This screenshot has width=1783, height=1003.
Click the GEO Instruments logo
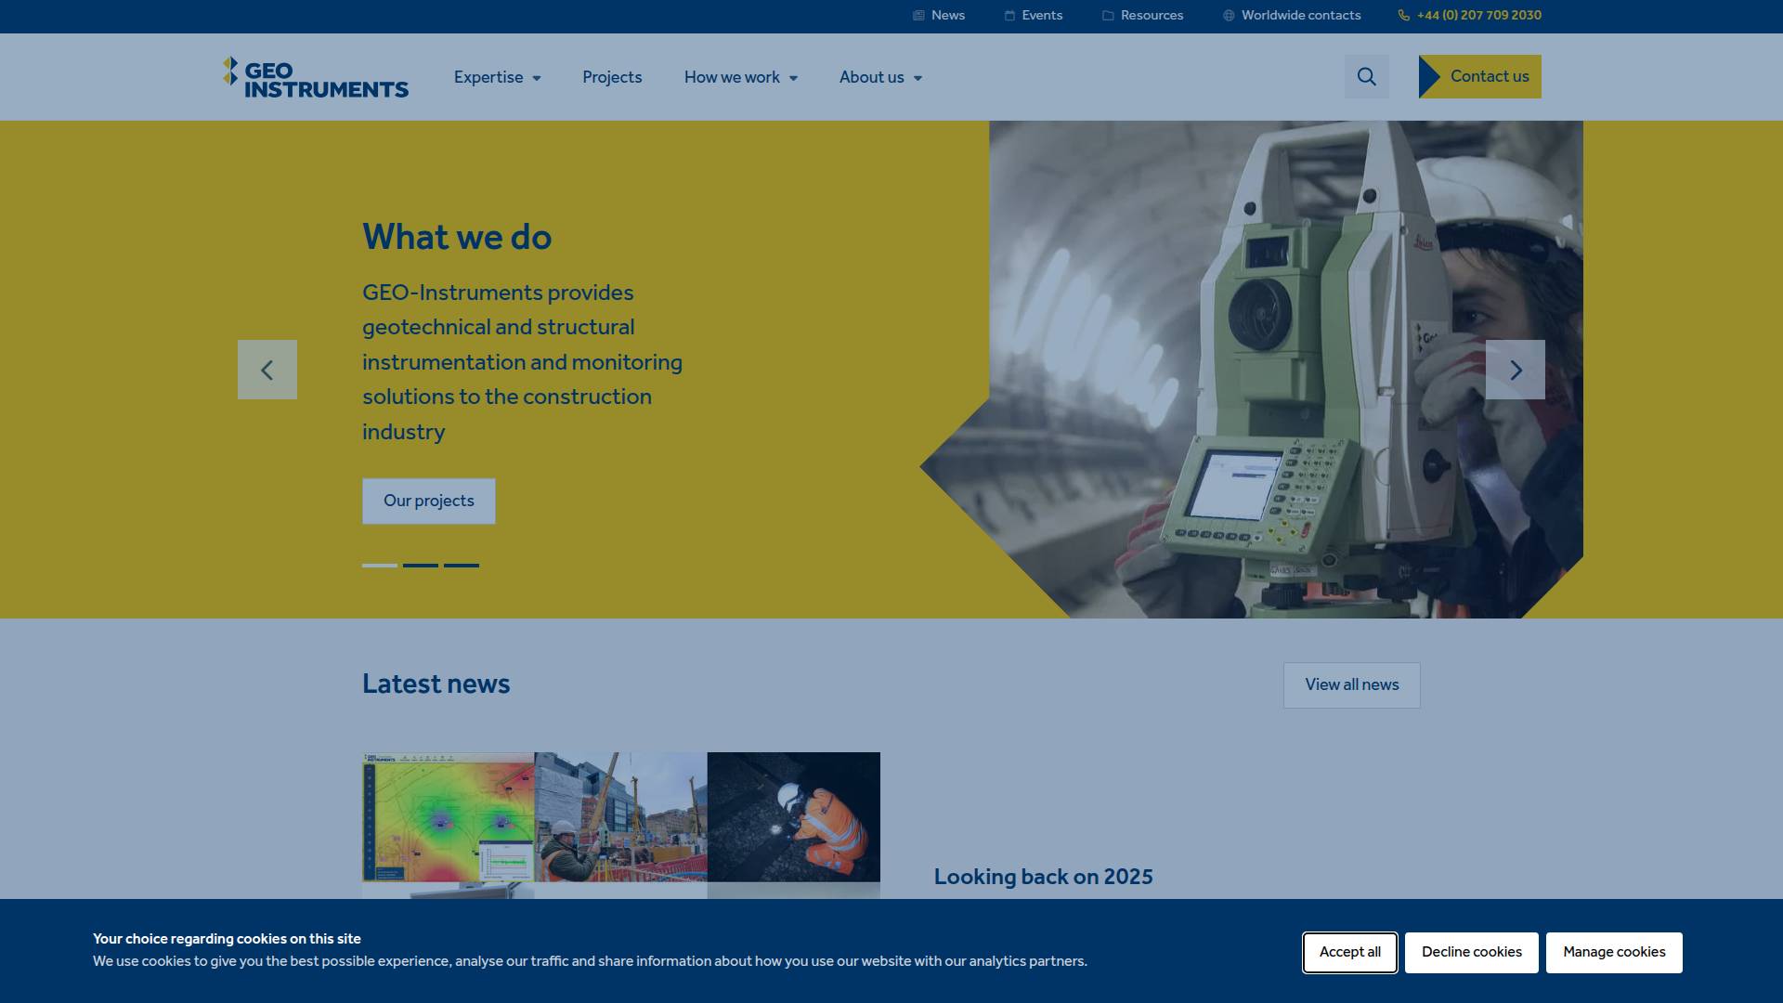click(x=316, y=78)
